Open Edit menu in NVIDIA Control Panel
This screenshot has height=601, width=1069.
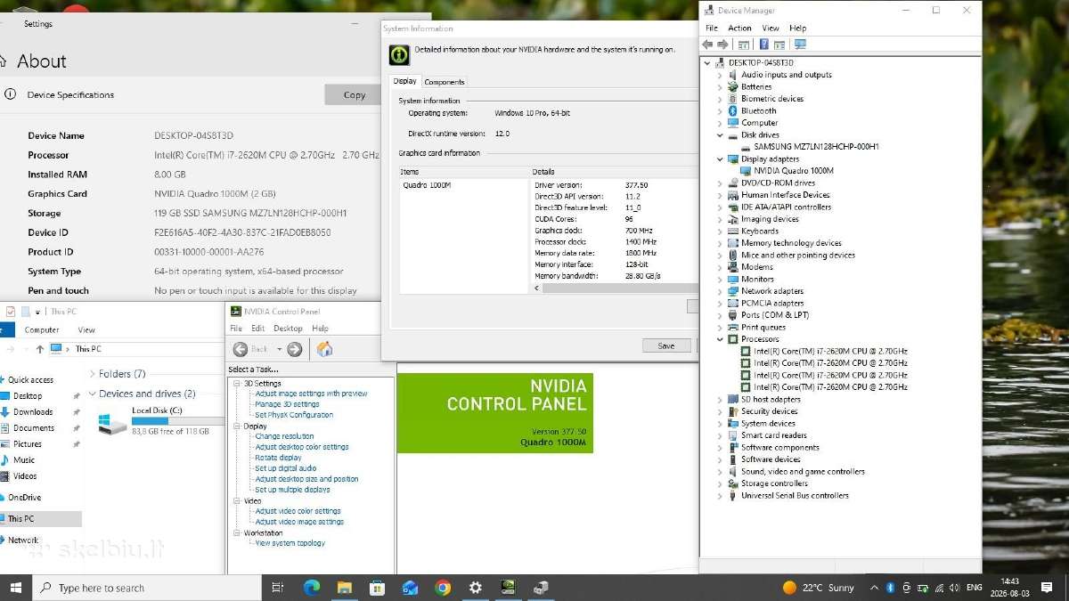click(257, 329)
